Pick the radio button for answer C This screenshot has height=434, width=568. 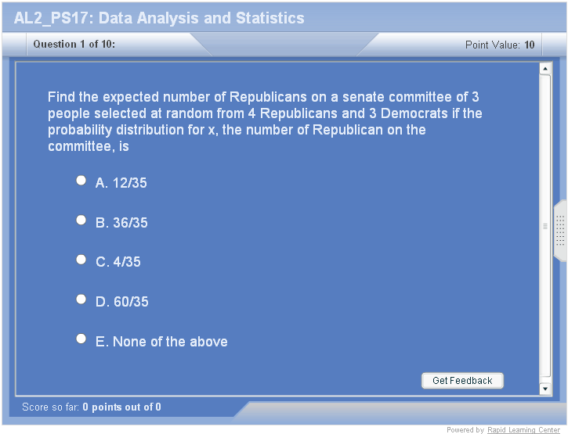click(81, 260)
